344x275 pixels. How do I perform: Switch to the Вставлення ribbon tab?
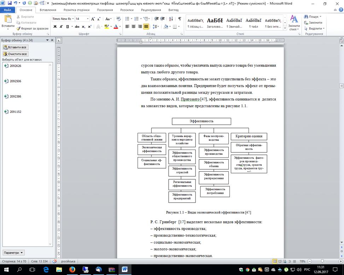(48, 10)
